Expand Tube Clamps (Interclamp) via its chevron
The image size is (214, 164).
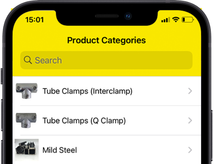point(190,91)
